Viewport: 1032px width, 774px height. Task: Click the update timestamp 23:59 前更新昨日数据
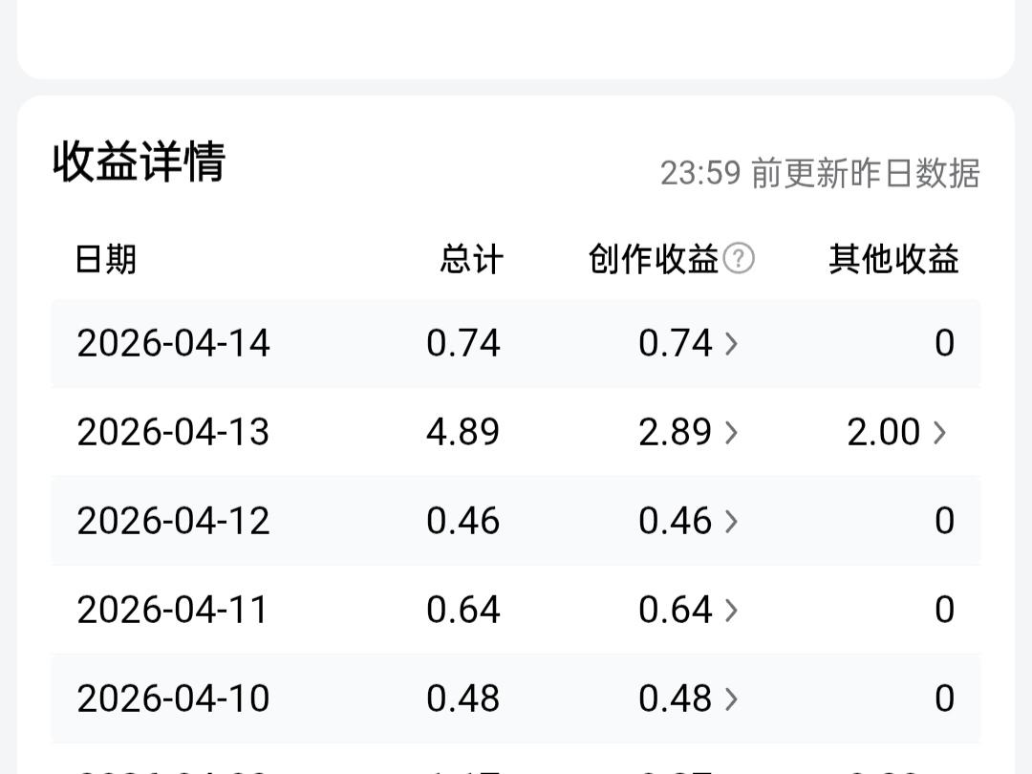pyautogui.click(x=822, y=174)
